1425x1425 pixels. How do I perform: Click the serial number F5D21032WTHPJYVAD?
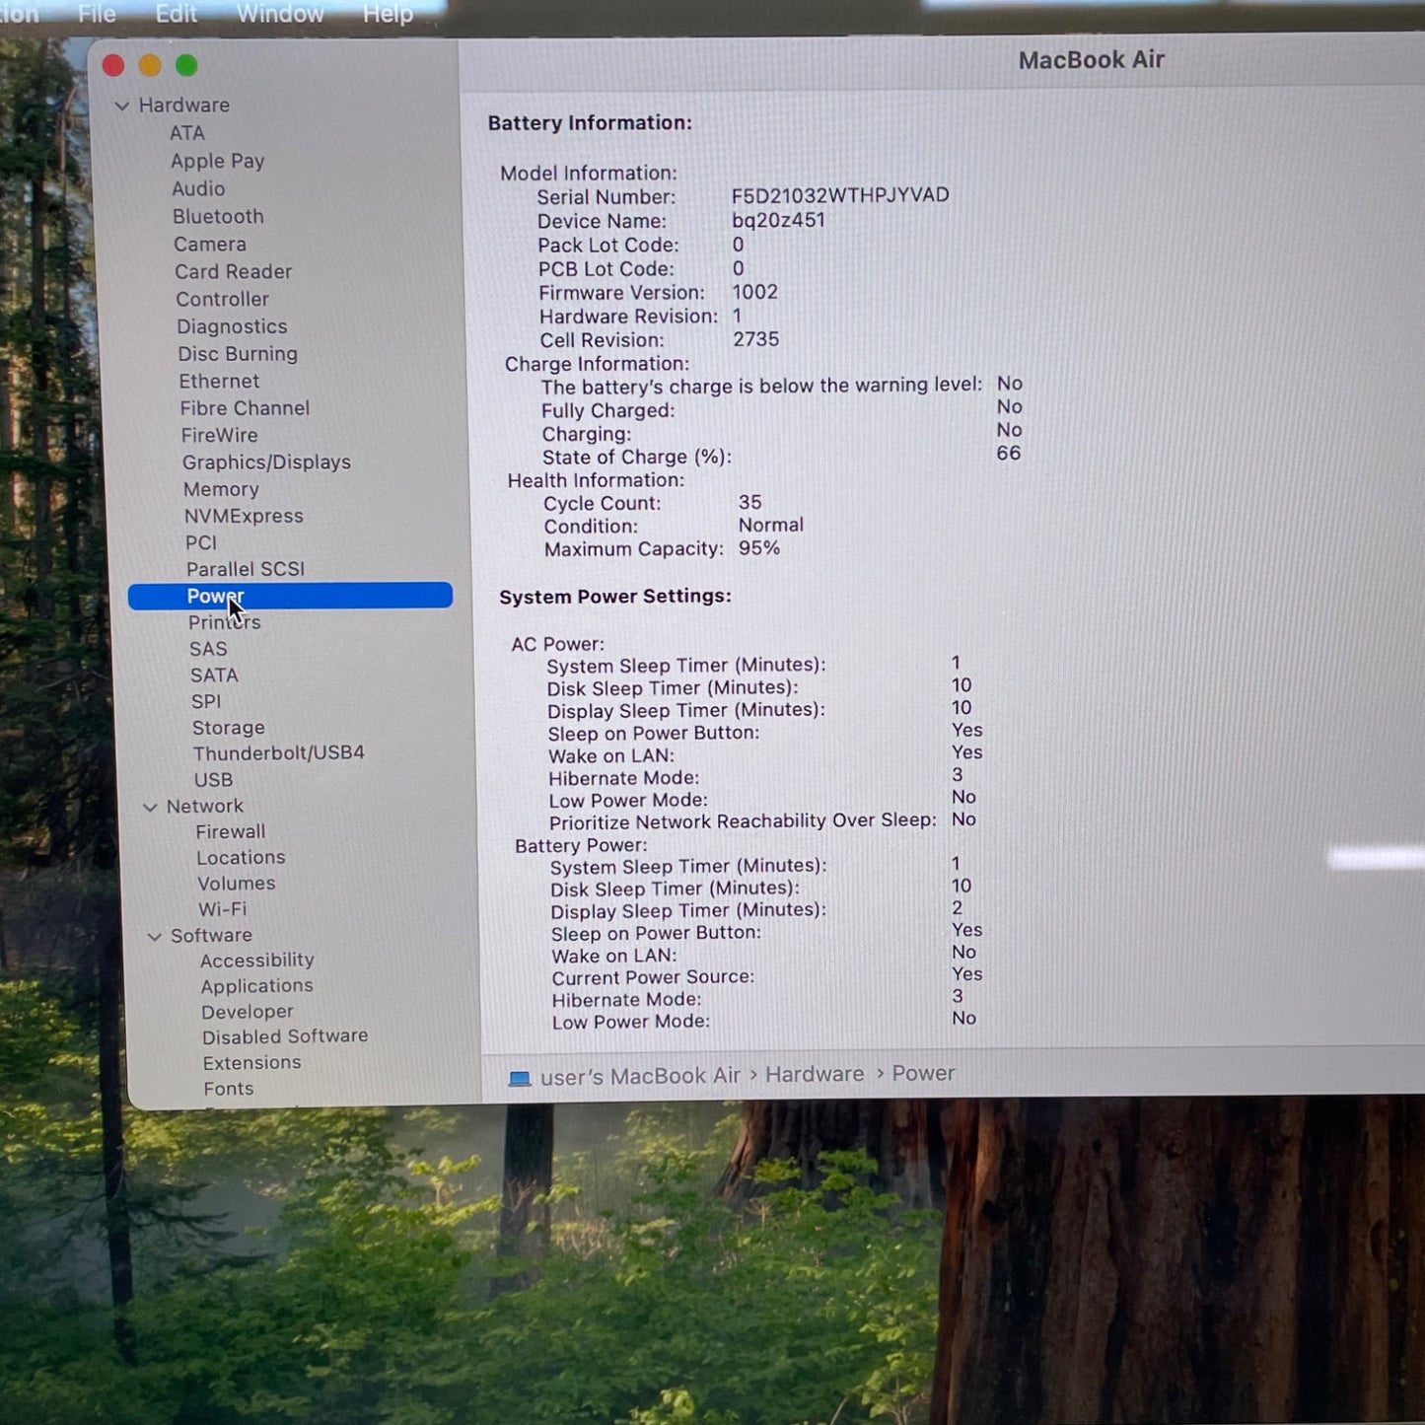tap(840, 195)
